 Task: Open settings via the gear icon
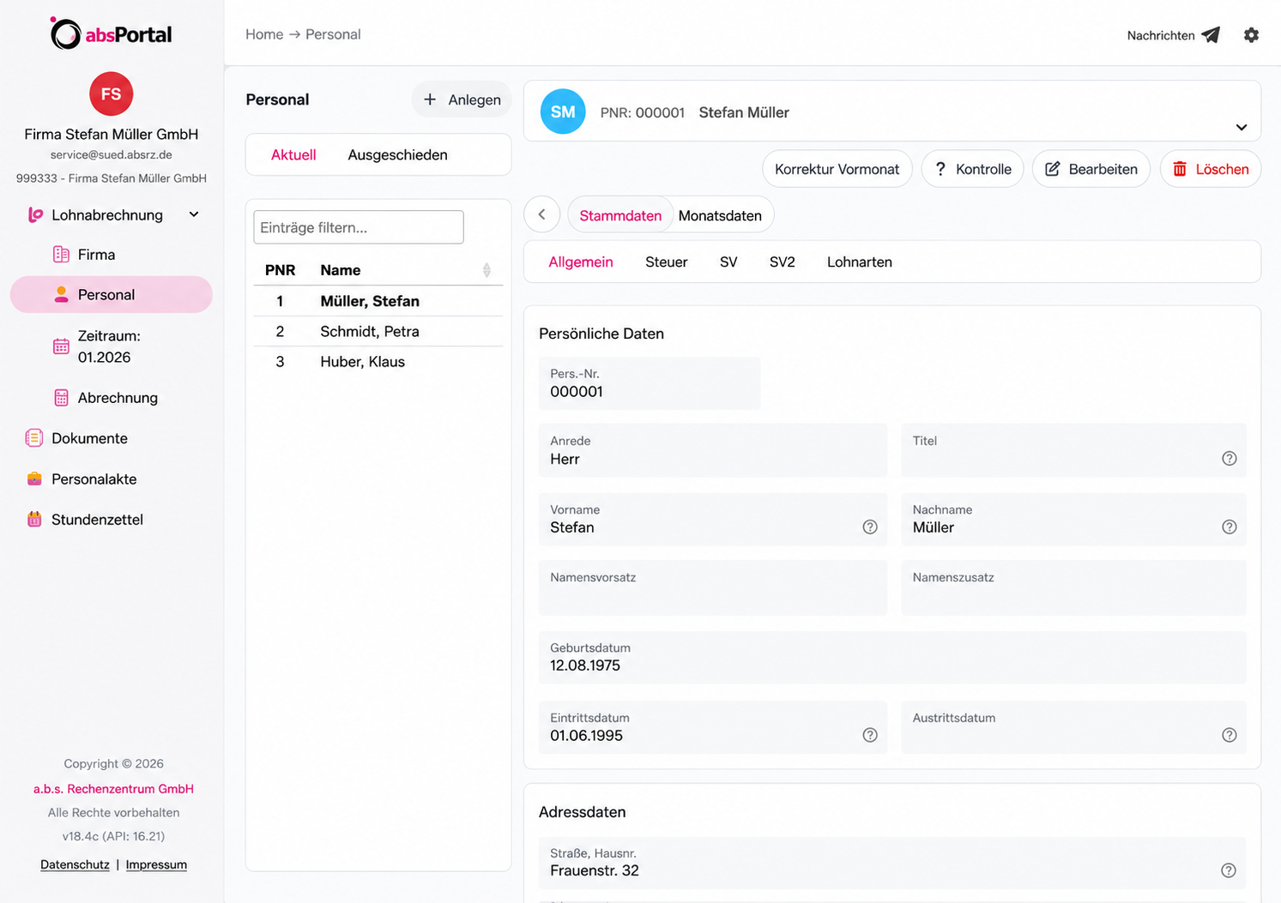pos(1251,35)
